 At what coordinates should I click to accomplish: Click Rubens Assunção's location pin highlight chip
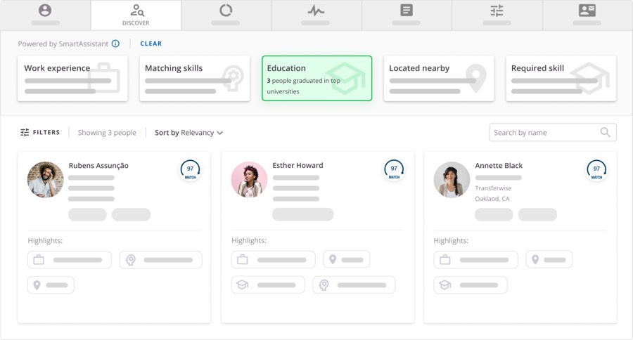tap(51, 285)
